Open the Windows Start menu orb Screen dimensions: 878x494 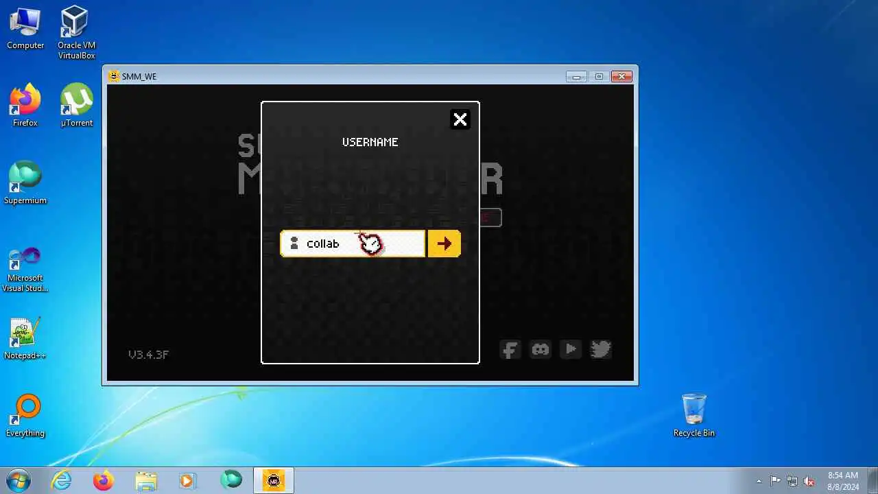click(x=19, y=480)
